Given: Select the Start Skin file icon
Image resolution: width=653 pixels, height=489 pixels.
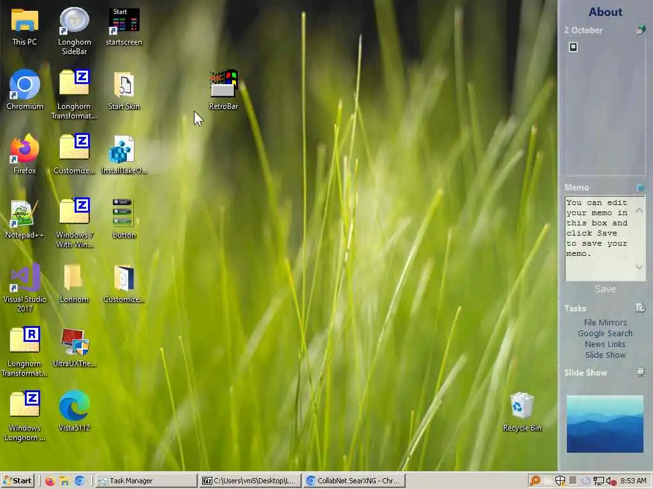Looking at the screenshot, I should point(124,90).
